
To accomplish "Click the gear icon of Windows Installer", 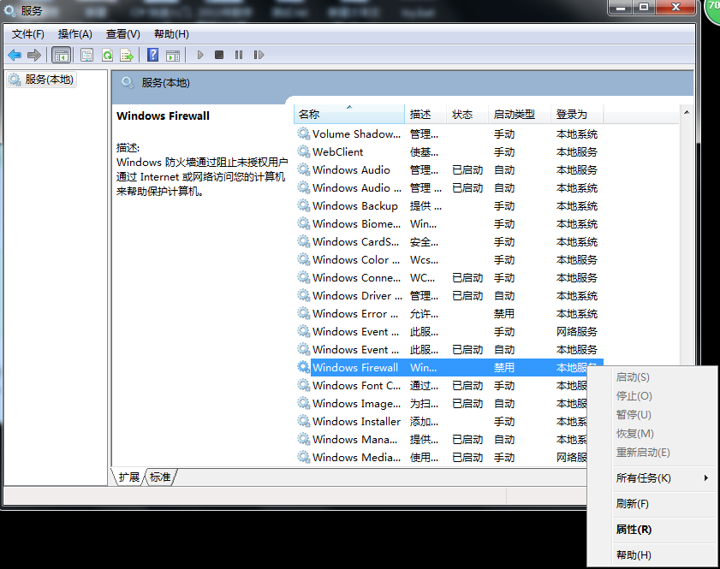I will pyautogui.click(x=304, y=421).
